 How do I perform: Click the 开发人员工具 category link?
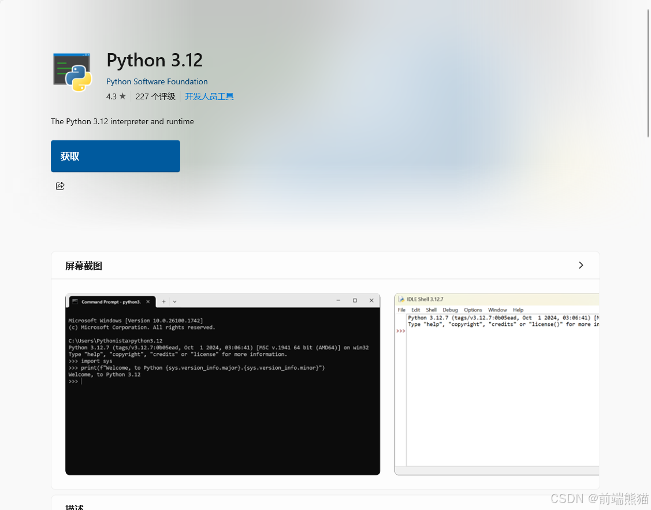pyautogui.click(x=209, y=96)
